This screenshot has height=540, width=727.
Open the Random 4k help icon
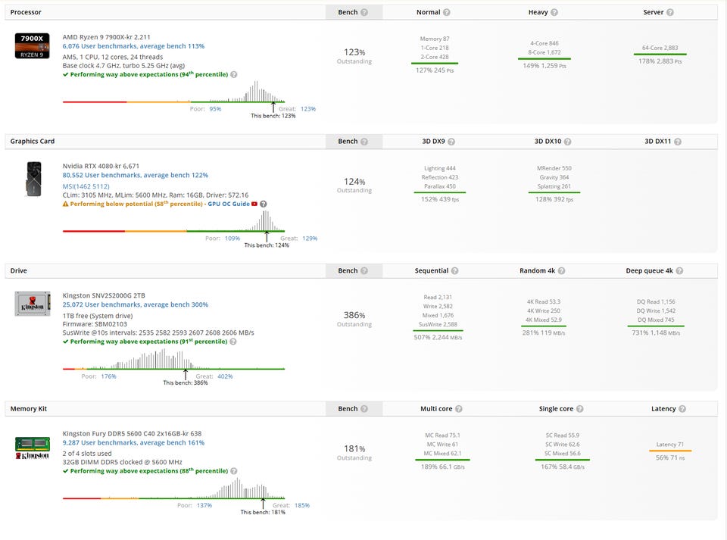[x=561, y=270]
